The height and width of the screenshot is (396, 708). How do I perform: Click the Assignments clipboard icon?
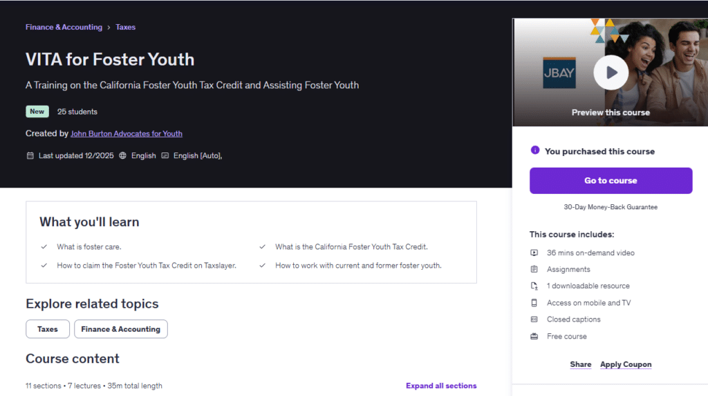[534, 269]
